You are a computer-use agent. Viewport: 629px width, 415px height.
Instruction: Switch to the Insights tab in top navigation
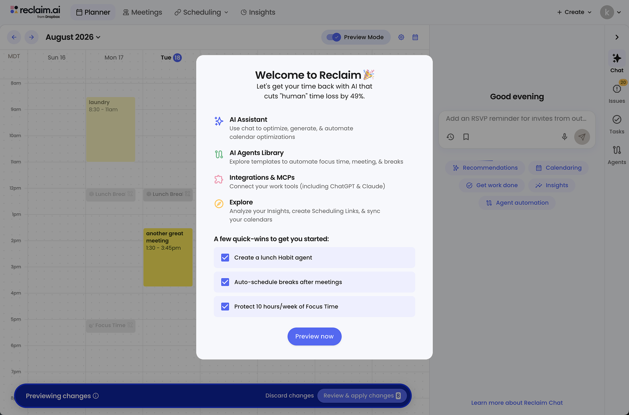[258, 12]
